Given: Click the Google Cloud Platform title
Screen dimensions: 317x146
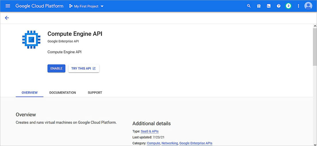Looking at the screenshot, I should (x=39, y=6).
